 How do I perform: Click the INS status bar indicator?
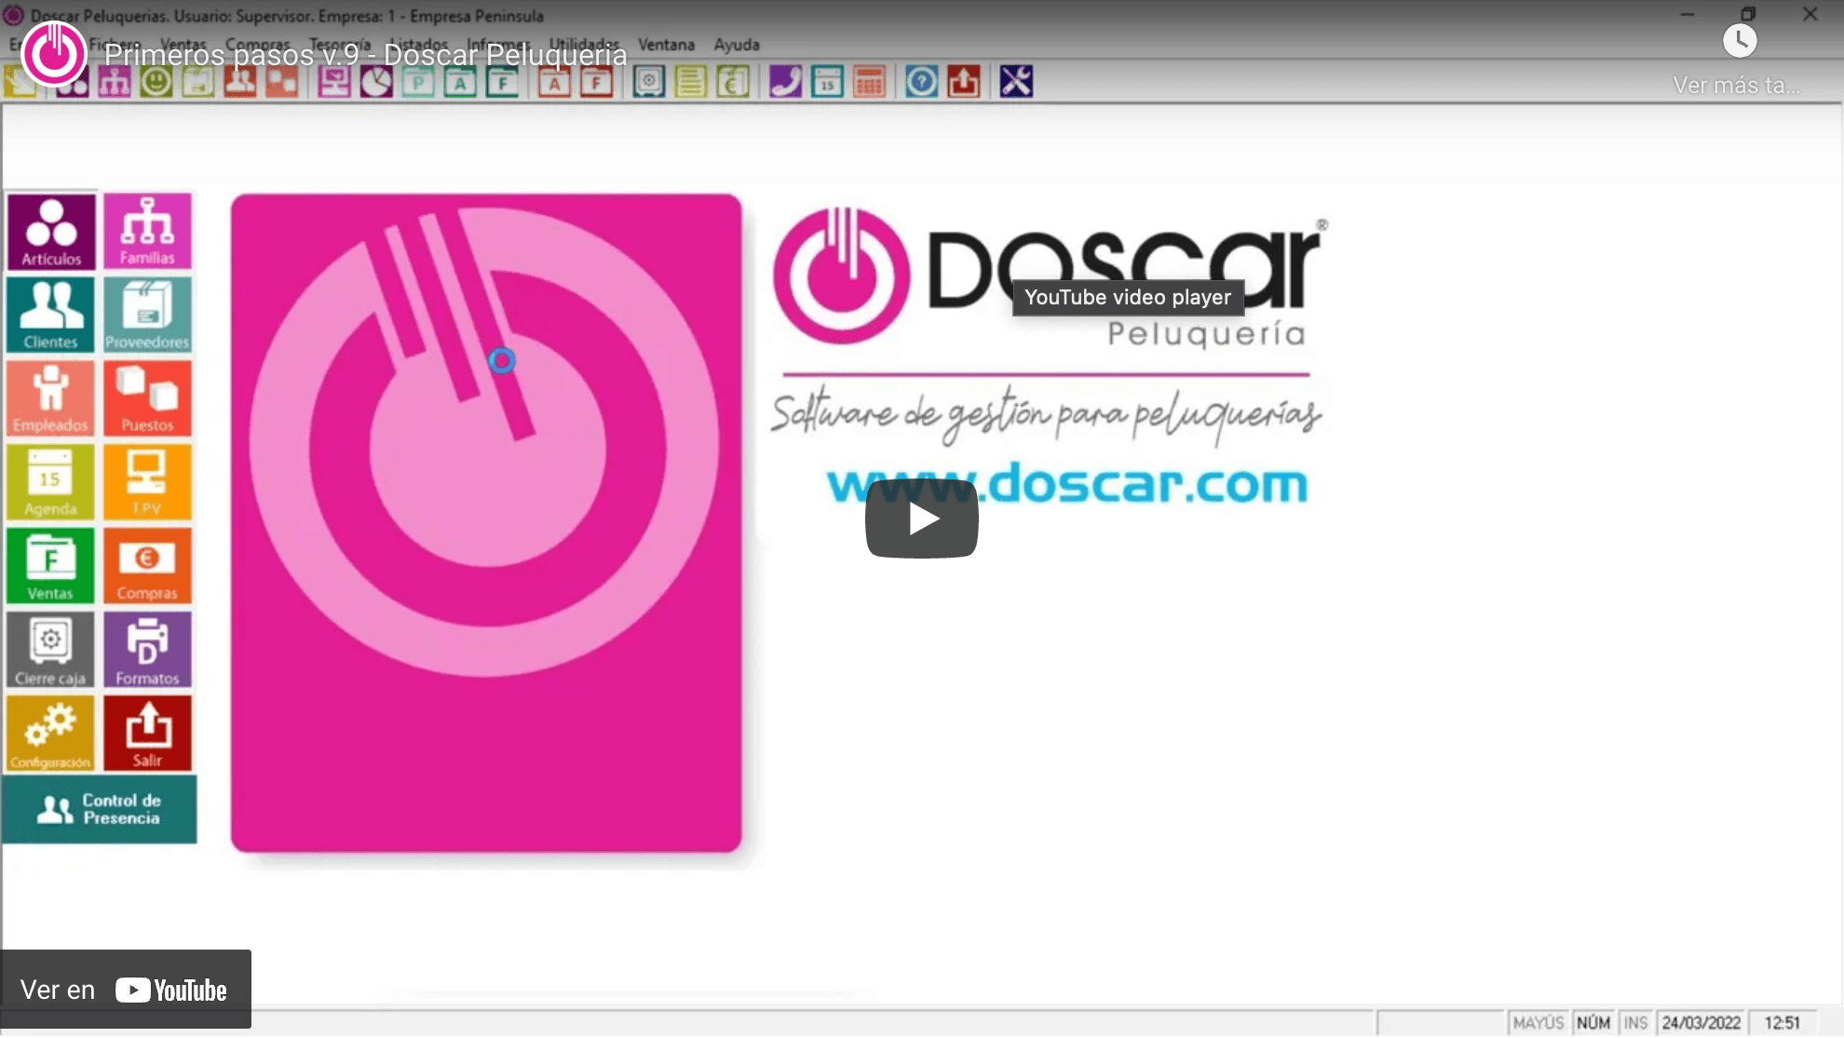point(1635,1023)
